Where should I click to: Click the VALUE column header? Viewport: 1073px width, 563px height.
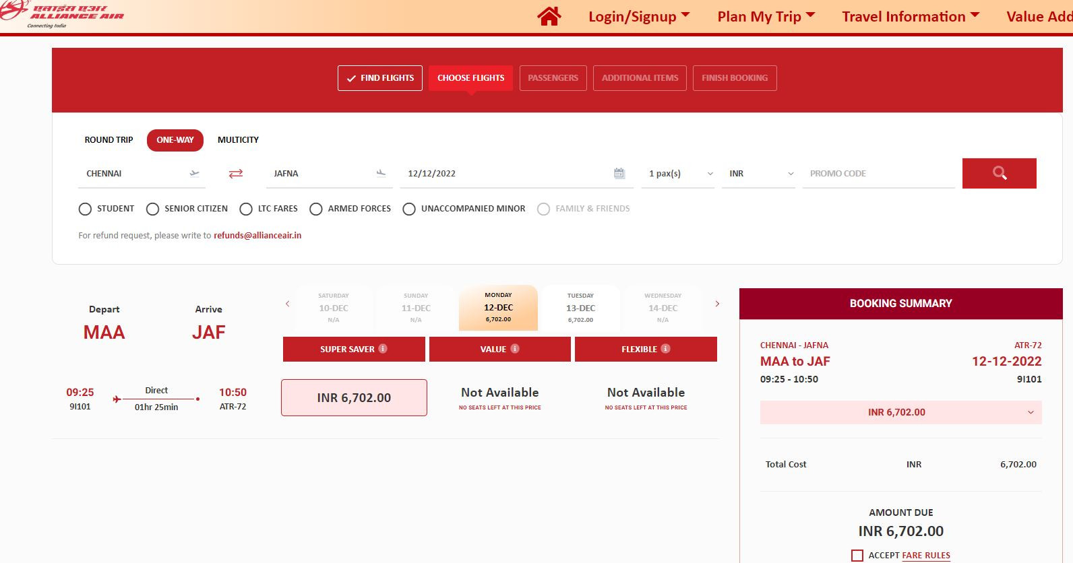coord(500,349)
